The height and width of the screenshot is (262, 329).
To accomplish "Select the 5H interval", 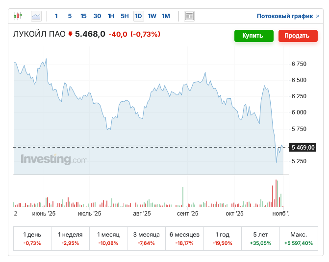I will (125, 16).
